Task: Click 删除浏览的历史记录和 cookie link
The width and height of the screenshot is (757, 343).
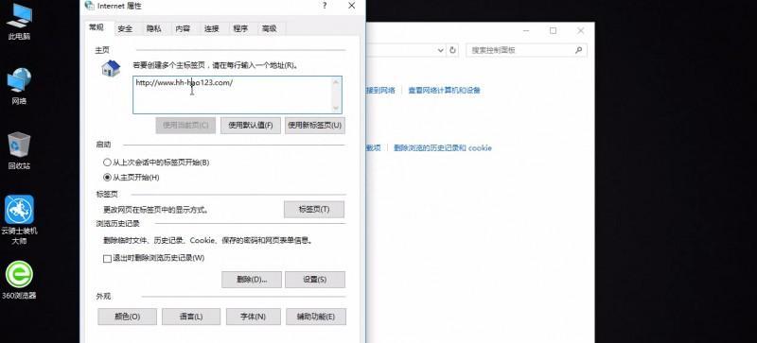Action: pyautogui.click(x=443, y=148)
